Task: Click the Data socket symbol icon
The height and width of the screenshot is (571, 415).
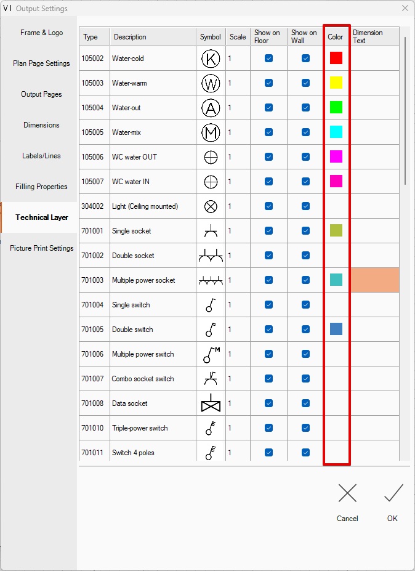Action: click(211, 403)
